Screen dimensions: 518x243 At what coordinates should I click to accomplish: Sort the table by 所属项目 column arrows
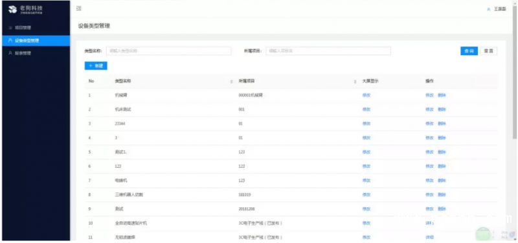[x=355, y=82]
